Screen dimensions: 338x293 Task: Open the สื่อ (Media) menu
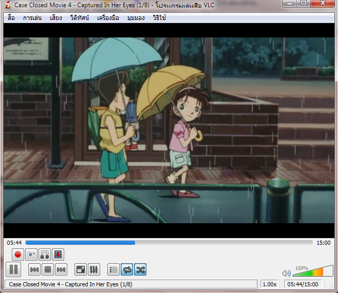[11, 18]
